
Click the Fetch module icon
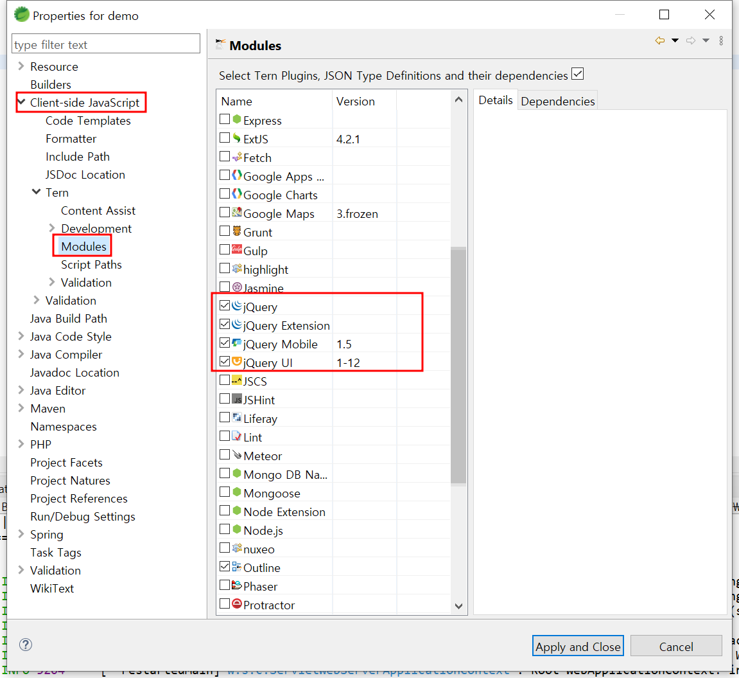pos(237,157)
